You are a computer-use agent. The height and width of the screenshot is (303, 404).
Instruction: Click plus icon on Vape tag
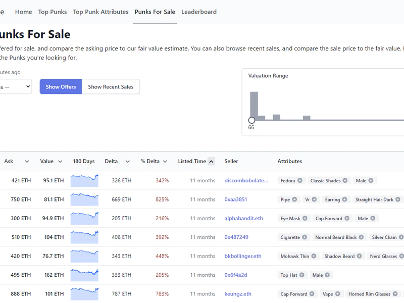coord(337,294)
